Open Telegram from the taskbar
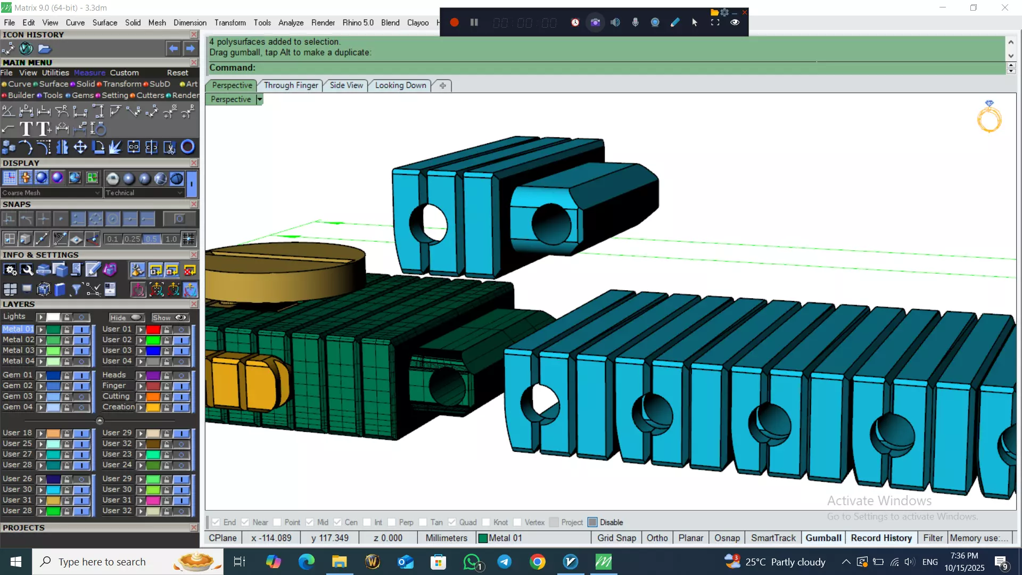Screen dimensions: 1022x575 [x=505, y=562]
